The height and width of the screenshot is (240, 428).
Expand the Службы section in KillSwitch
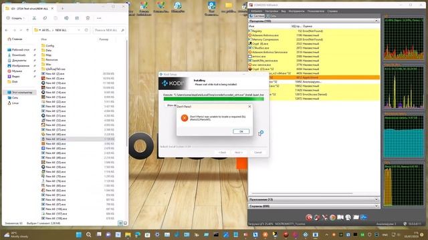coord(376,206)
